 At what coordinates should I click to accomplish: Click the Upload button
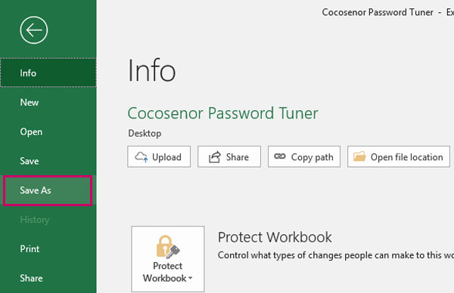coord(159,156)
